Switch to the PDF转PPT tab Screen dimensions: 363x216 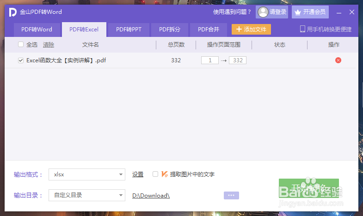tap(129, 30)
